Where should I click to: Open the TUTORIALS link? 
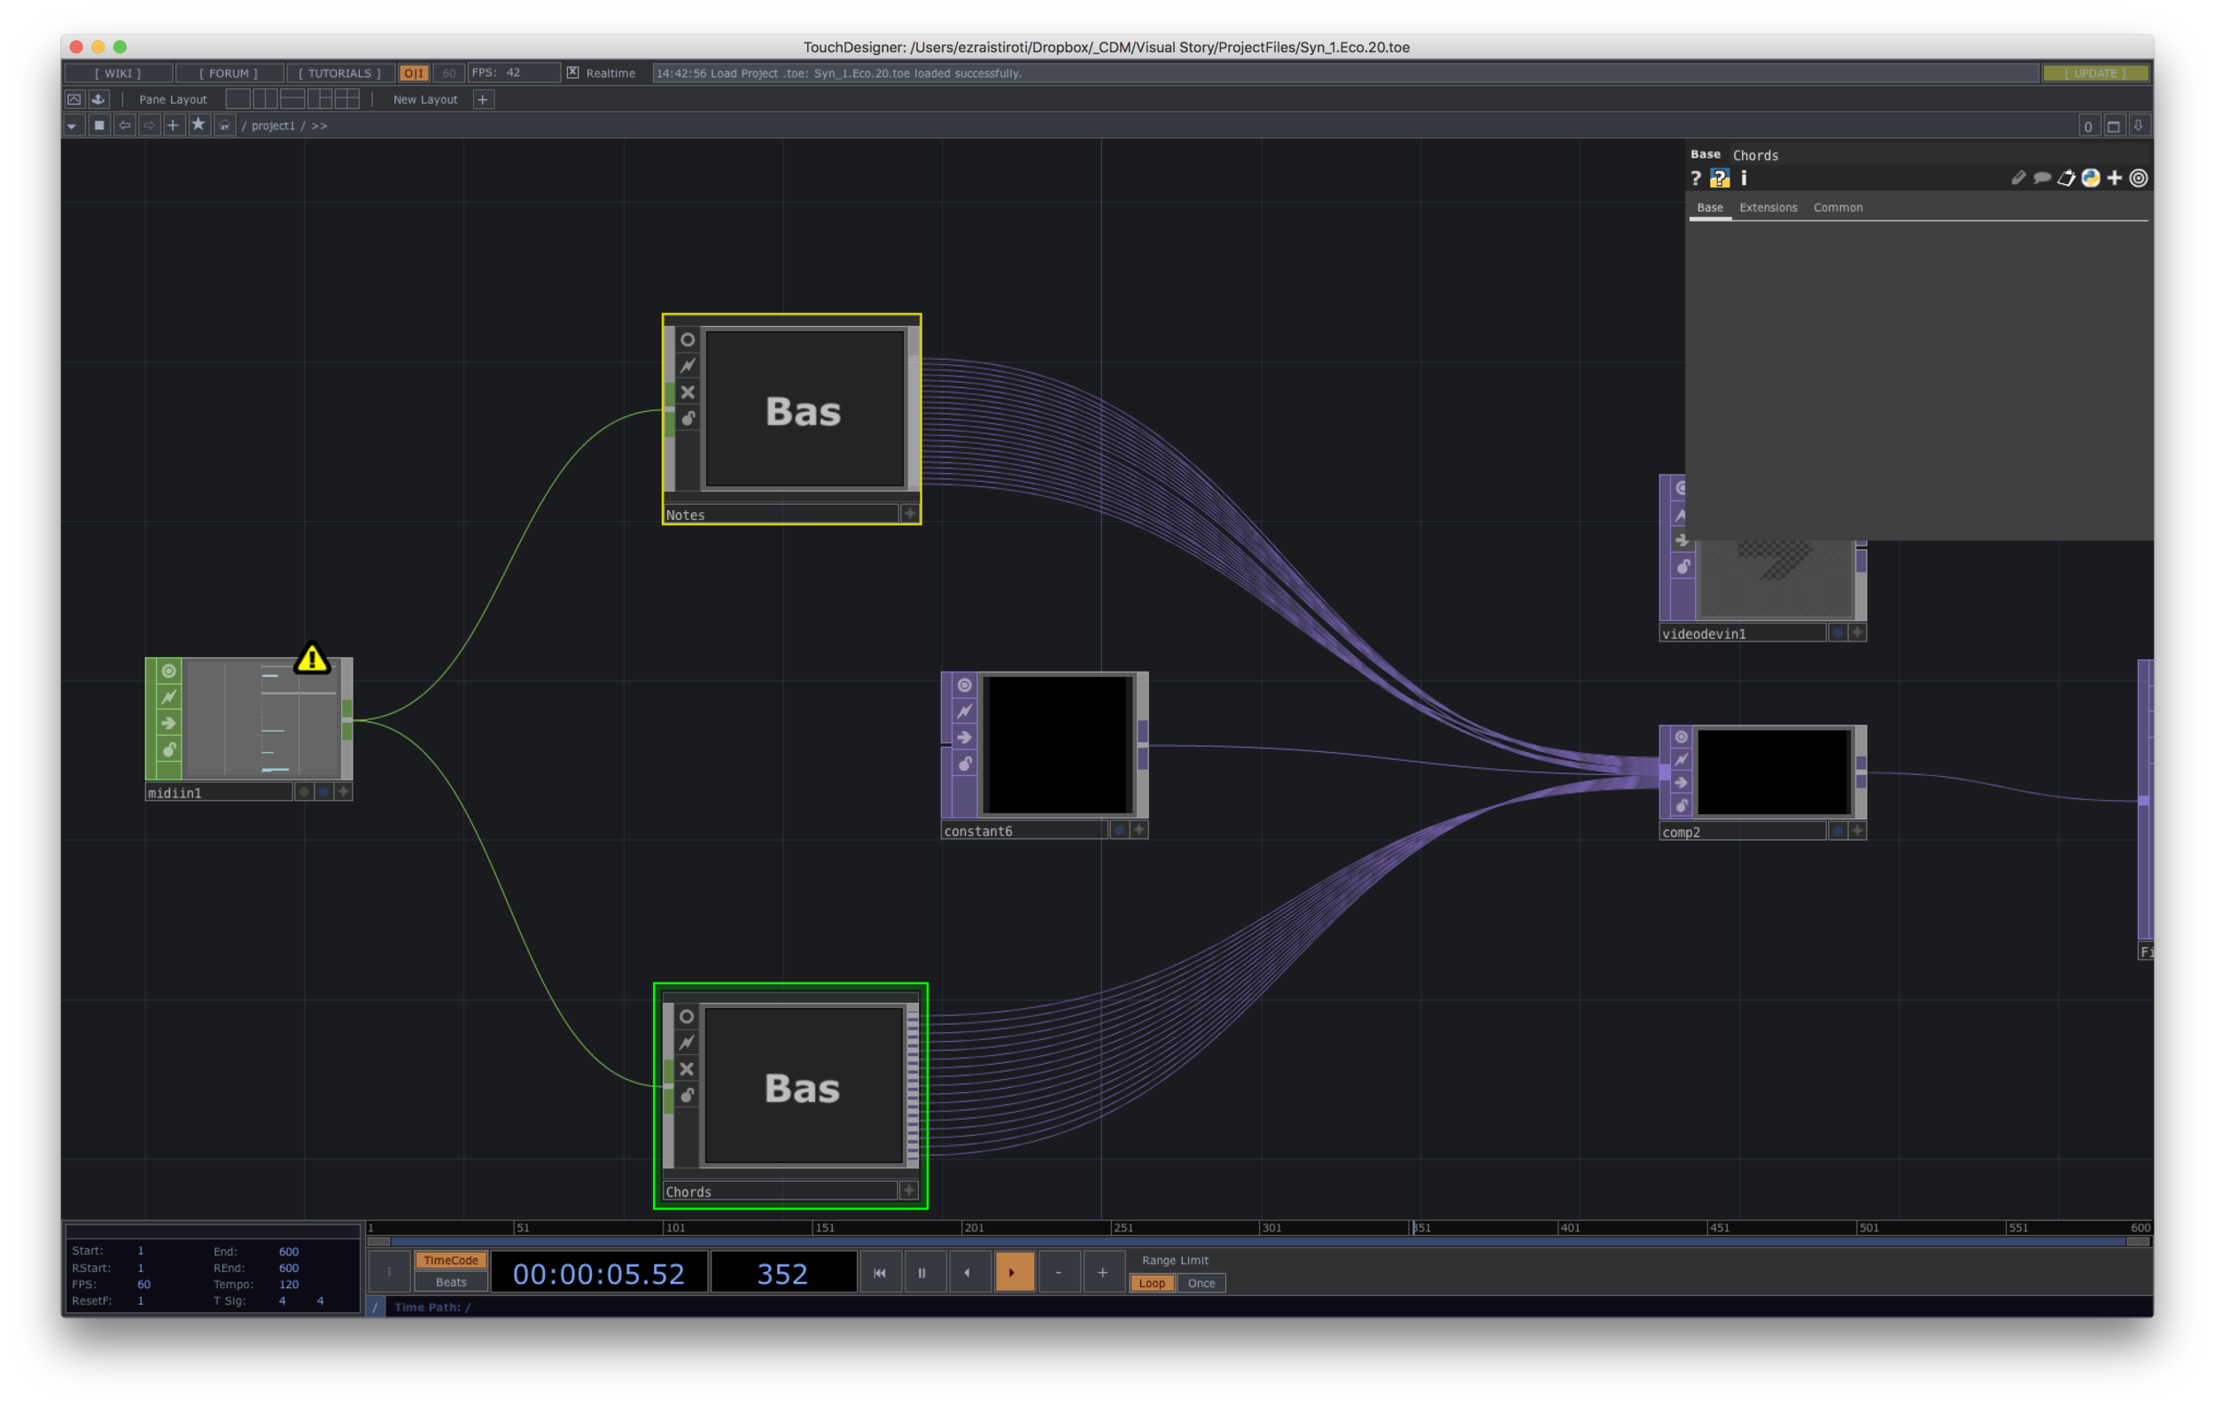click(339, 73)
